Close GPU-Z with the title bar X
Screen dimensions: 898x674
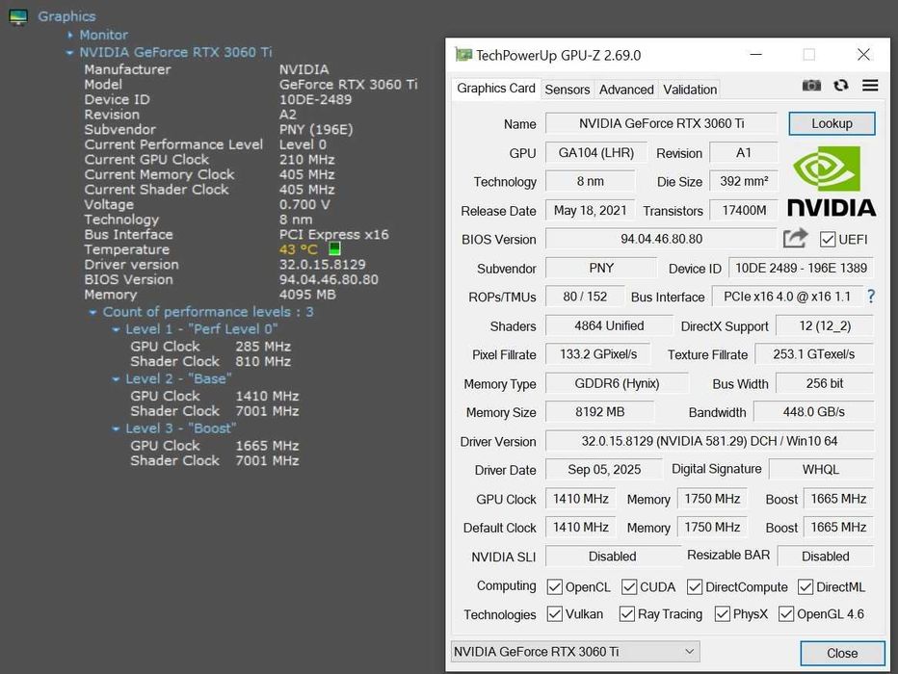tap(863, 55)
